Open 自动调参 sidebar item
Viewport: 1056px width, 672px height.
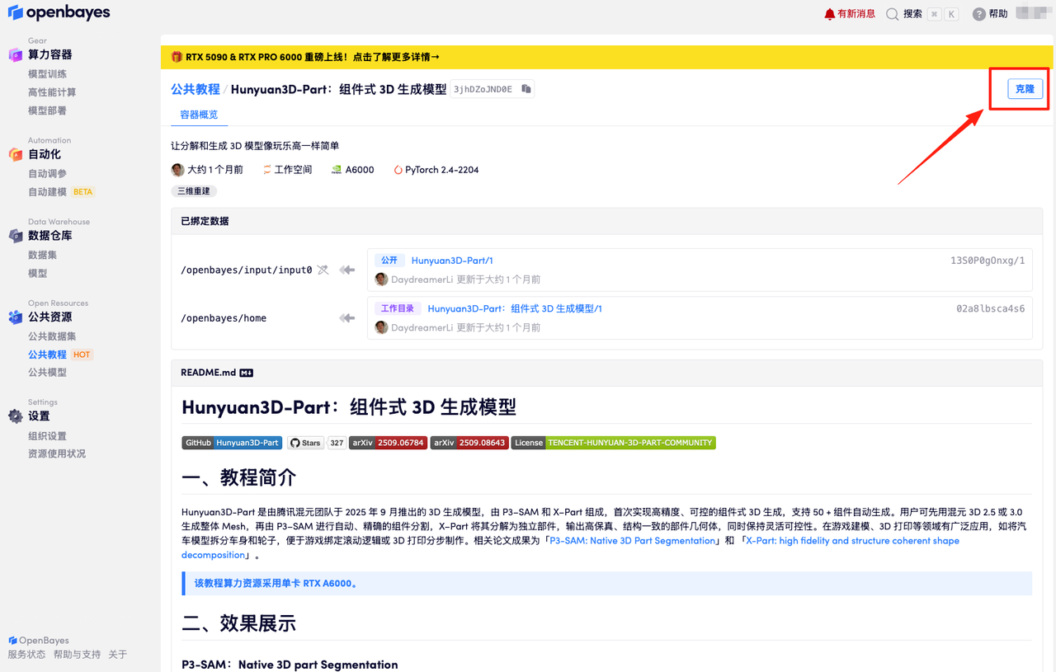[x=47, y=174]
